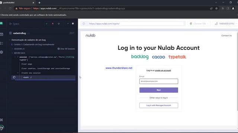Screen dimensions: 238x133
Task: Open Cypress Settings gear in sidebar
Action: 1,52
